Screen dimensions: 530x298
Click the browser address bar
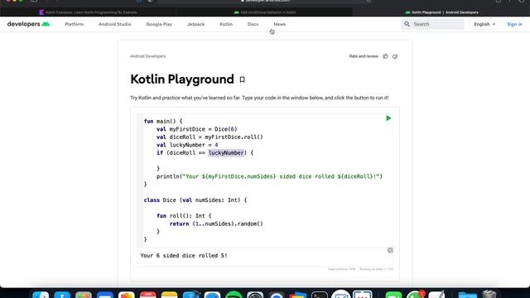(x=265, y=2)
